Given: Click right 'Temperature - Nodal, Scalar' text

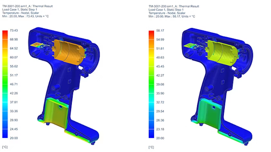Looking at the screenshot, I should pos(167,13).
